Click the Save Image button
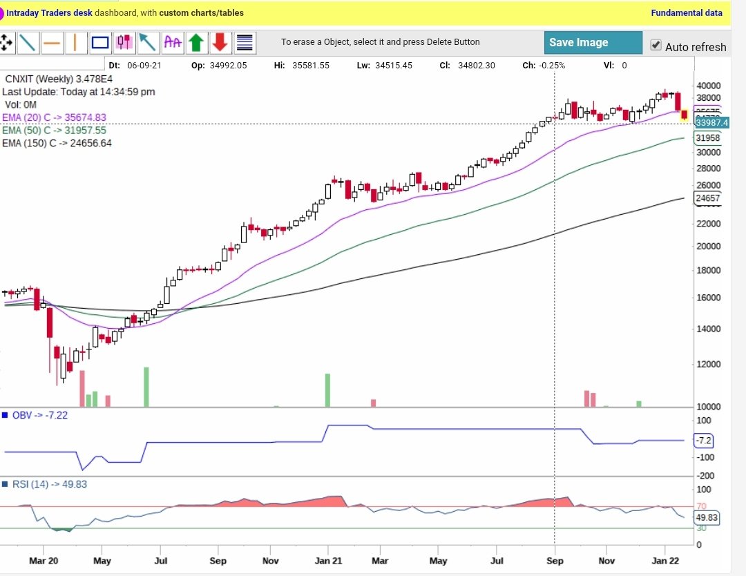746x576 pixels. pyautogui.click(x=593, y=43)
